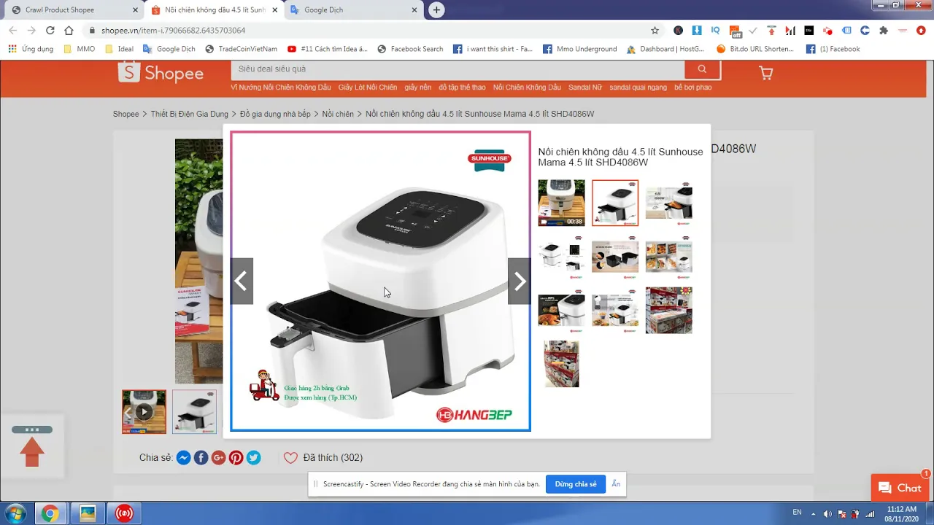Viewport: 934px width, 525px height.
Task: Show hidden system tray icons
Action: coord(814,513)
